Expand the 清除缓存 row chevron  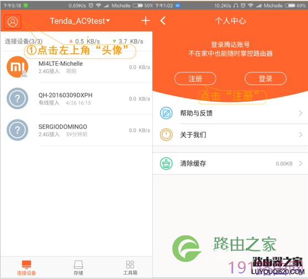(301, 163)
